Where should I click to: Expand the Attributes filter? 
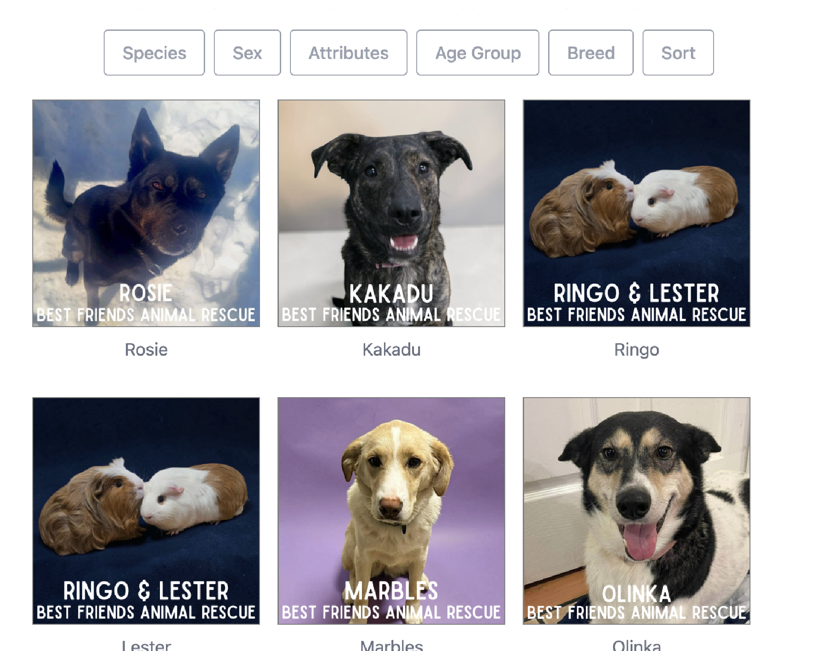(348, 53)
